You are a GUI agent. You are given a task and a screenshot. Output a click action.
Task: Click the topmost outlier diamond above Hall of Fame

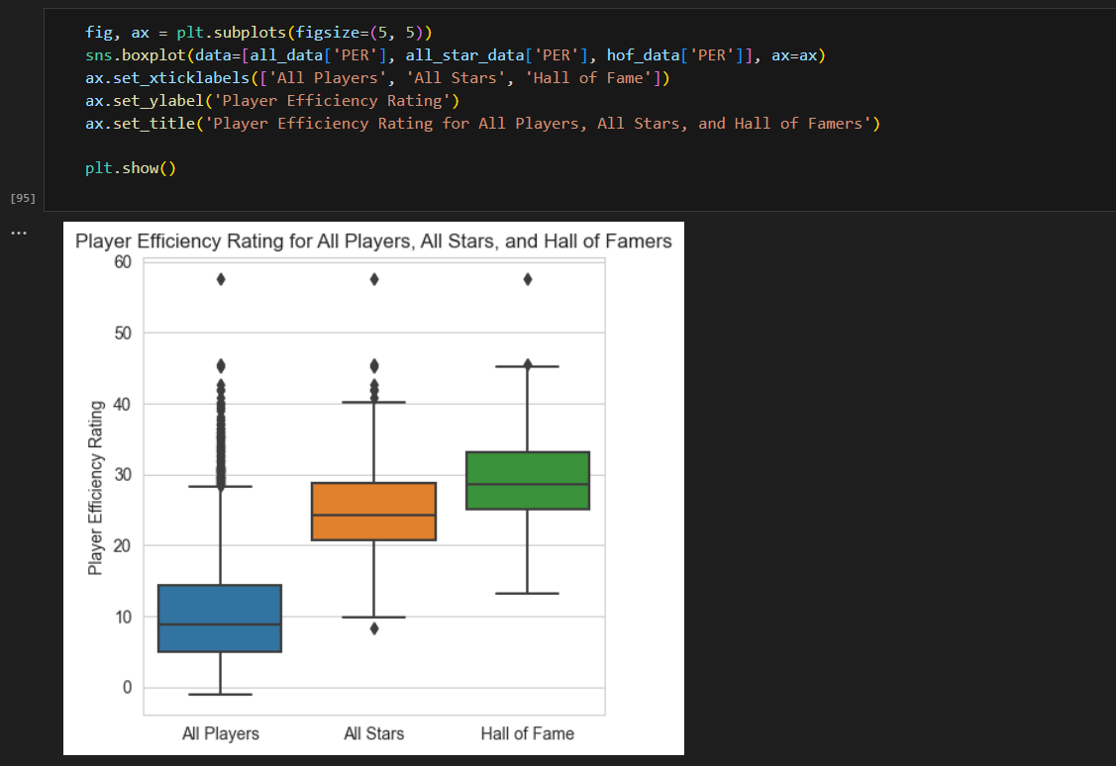528,279
